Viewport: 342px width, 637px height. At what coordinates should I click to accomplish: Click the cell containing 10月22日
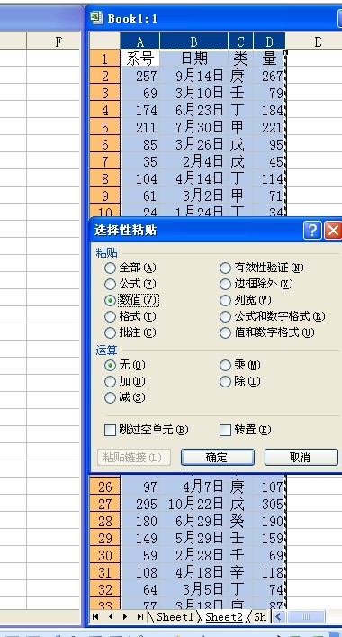pyautogui.click(x=193, y=504)
